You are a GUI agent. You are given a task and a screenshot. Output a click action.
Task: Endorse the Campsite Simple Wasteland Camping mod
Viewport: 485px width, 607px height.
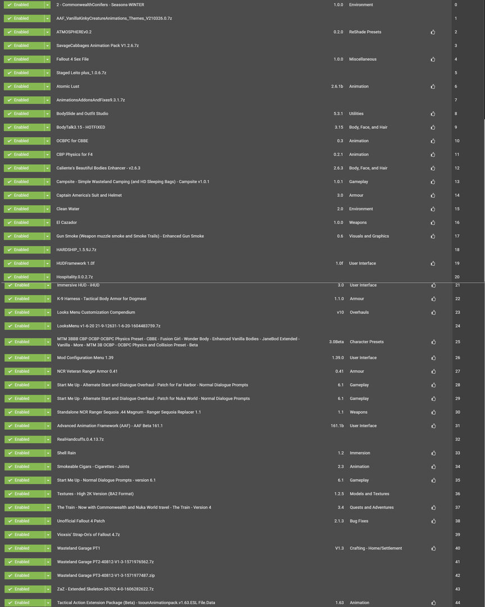pyautogui.click(x=433, y=182)
